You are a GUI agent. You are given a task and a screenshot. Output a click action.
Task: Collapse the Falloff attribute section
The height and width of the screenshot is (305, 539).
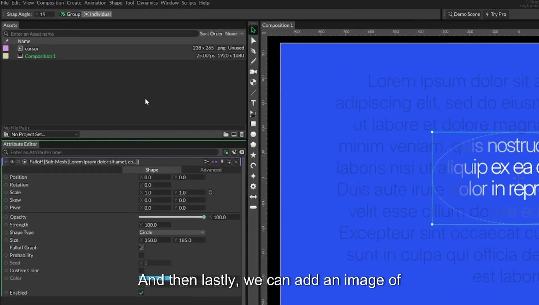pos(6,162)
